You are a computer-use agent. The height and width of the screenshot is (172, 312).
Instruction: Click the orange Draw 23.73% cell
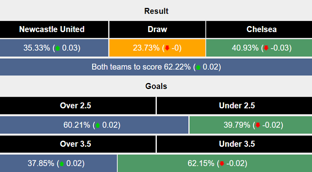(157, 48)
